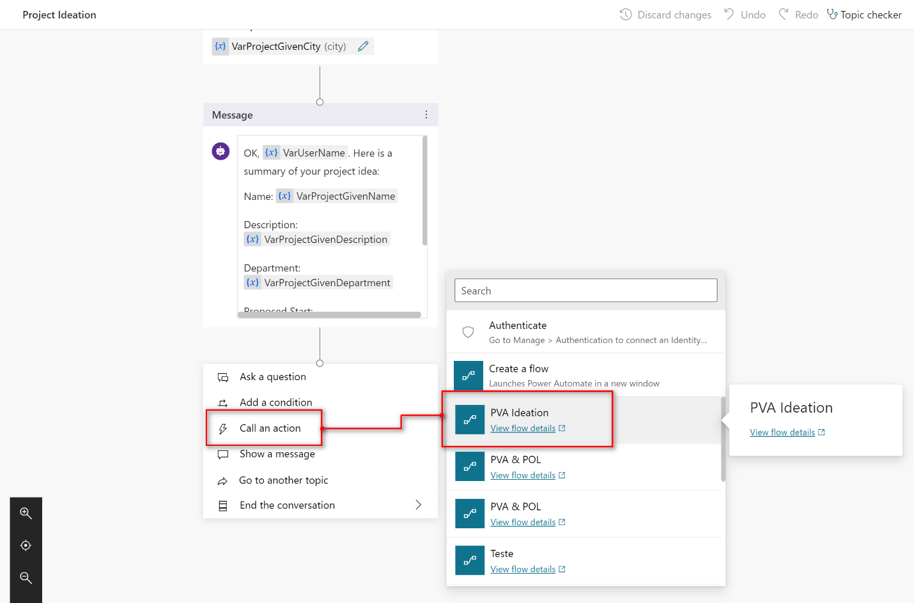Select the VarProjectGivenDepartment variable chip
The height and width of the screenshot is (603, 914).
[x=318, y=283]
